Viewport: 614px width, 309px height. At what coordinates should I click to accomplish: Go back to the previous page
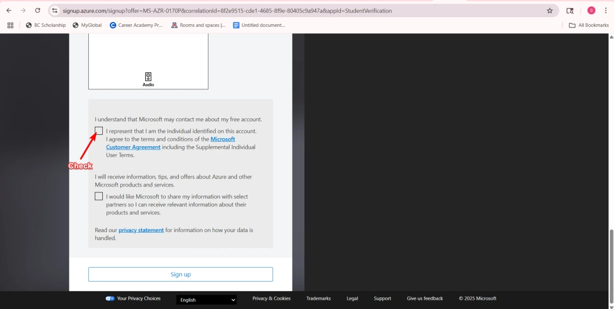pos(9,11)
